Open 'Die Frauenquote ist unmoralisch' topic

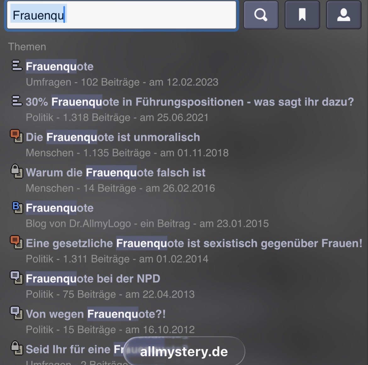tap(113, 137)
